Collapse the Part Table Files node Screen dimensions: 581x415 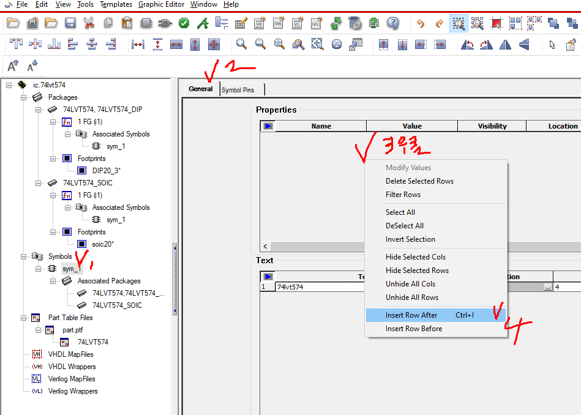(x=24, y=318)
